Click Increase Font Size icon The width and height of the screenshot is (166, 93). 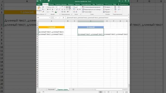pos(57,10)
